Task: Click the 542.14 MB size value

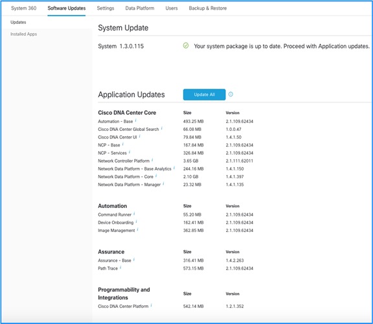Action: [193, 306]
